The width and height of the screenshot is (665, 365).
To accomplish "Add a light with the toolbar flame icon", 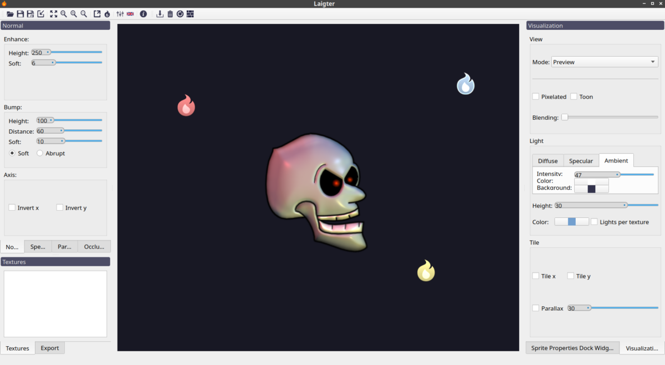I will pyautogui.click(x=107, y=14).
